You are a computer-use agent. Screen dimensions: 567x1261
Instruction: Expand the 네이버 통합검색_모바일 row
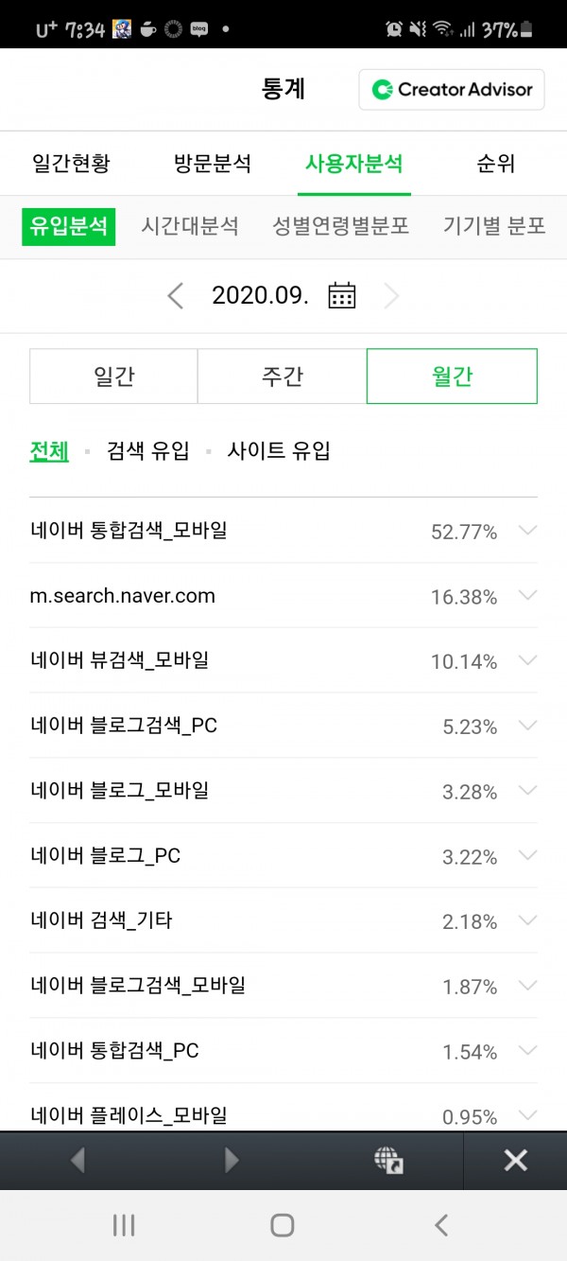(x=527, y=531)
